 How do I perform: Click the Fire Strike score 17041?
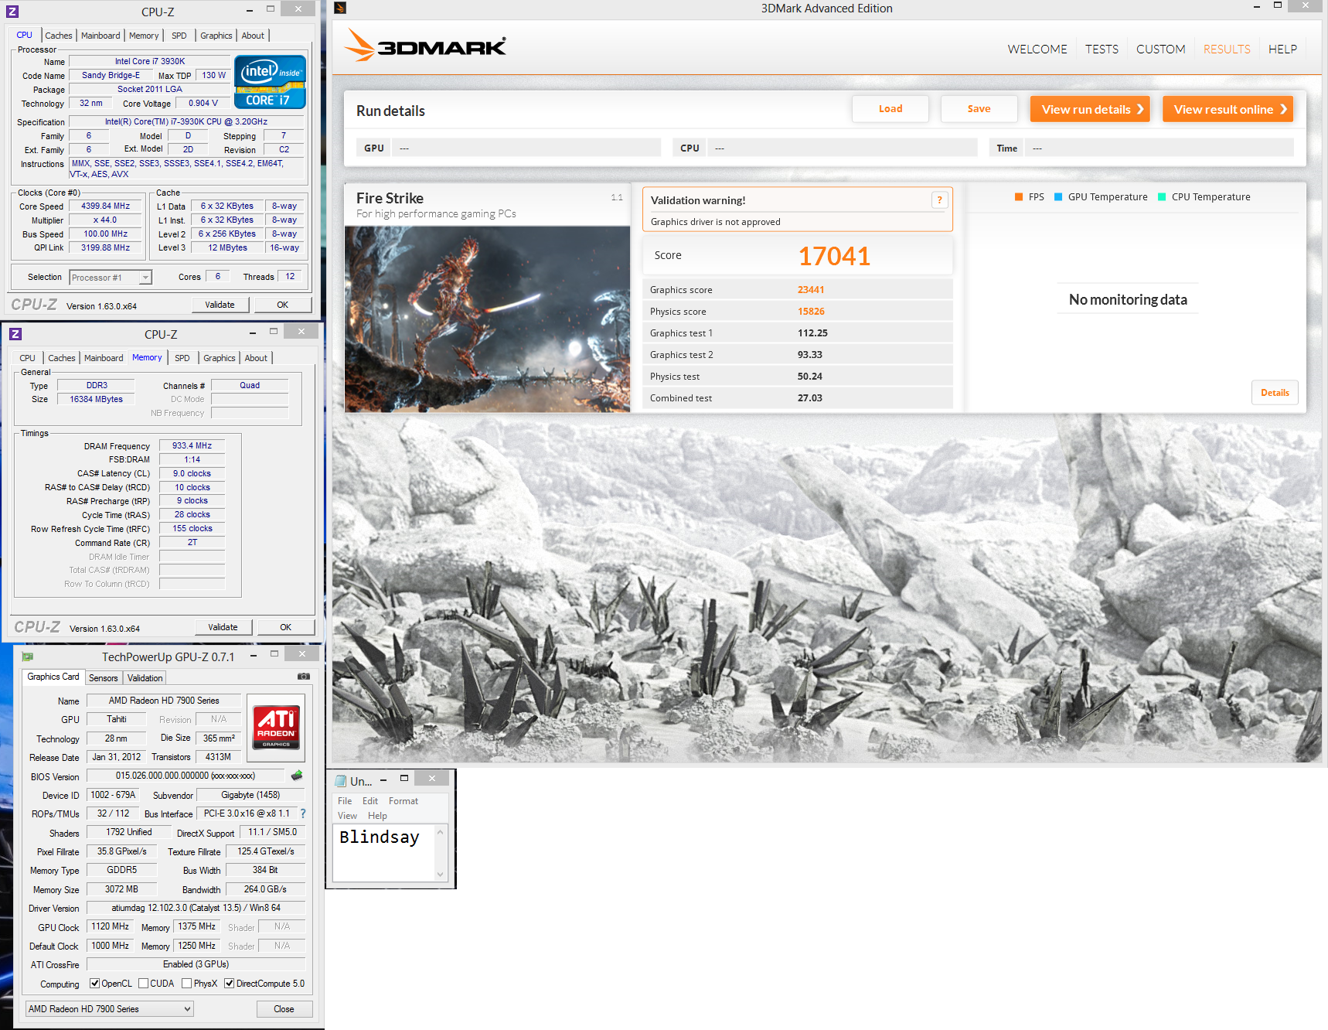tap(834, 256)
